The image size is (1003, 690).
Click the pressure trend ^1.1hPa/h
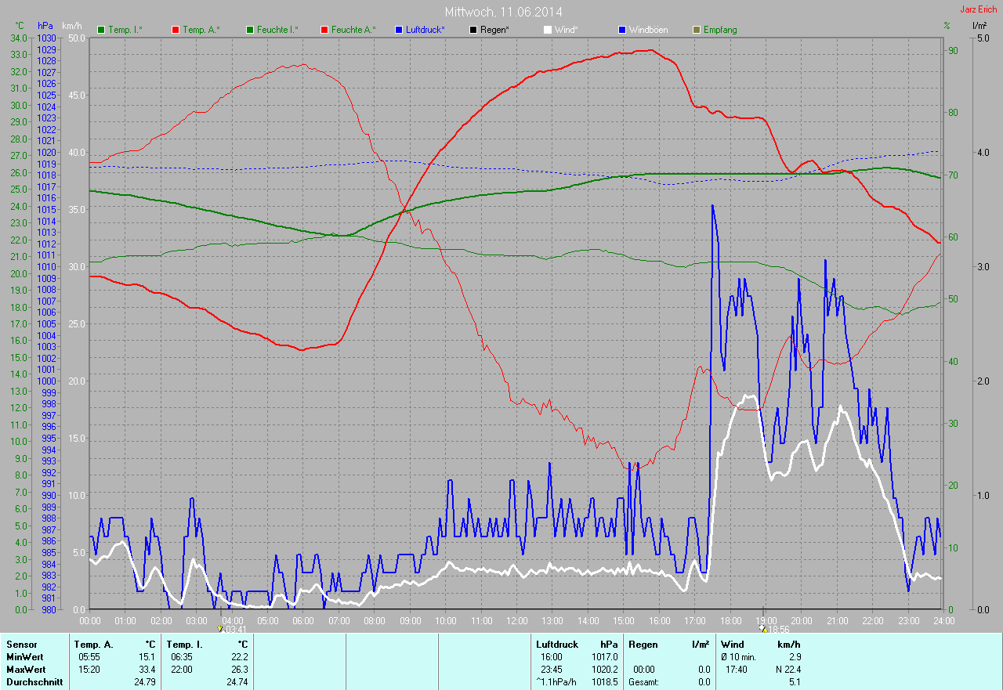point(556,682)
